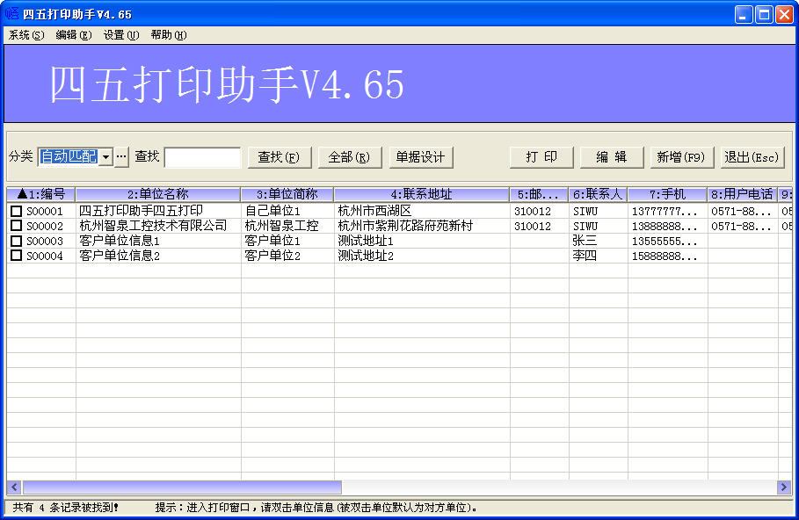Screen dimensions: 799x520
Task: Click the application icon in the title bar
Action: click(x=11, y=13)
